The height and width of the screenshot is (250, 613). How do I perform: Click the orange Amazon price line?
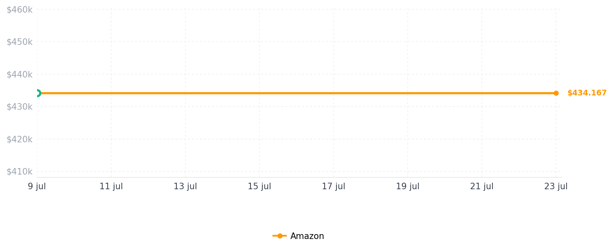coord(297,93)
